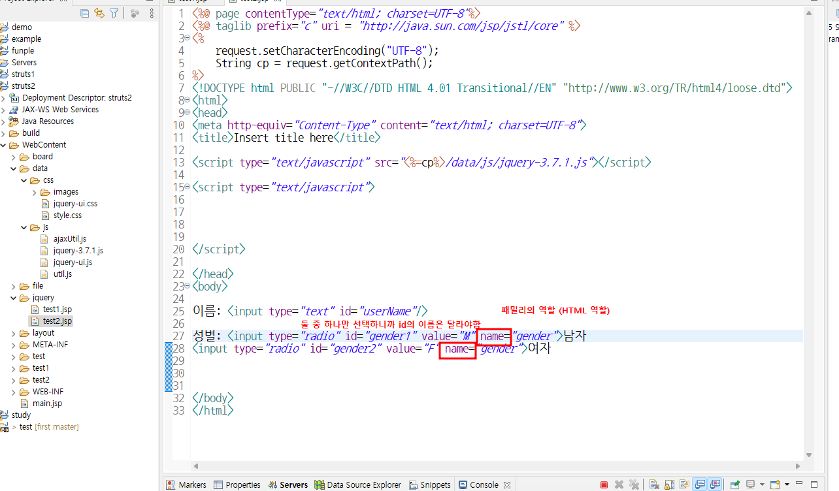Image resolution: width=839 pixels, height=491 pixels.
Task: Click the open new console icon
Action: click(x=776, y=484)
